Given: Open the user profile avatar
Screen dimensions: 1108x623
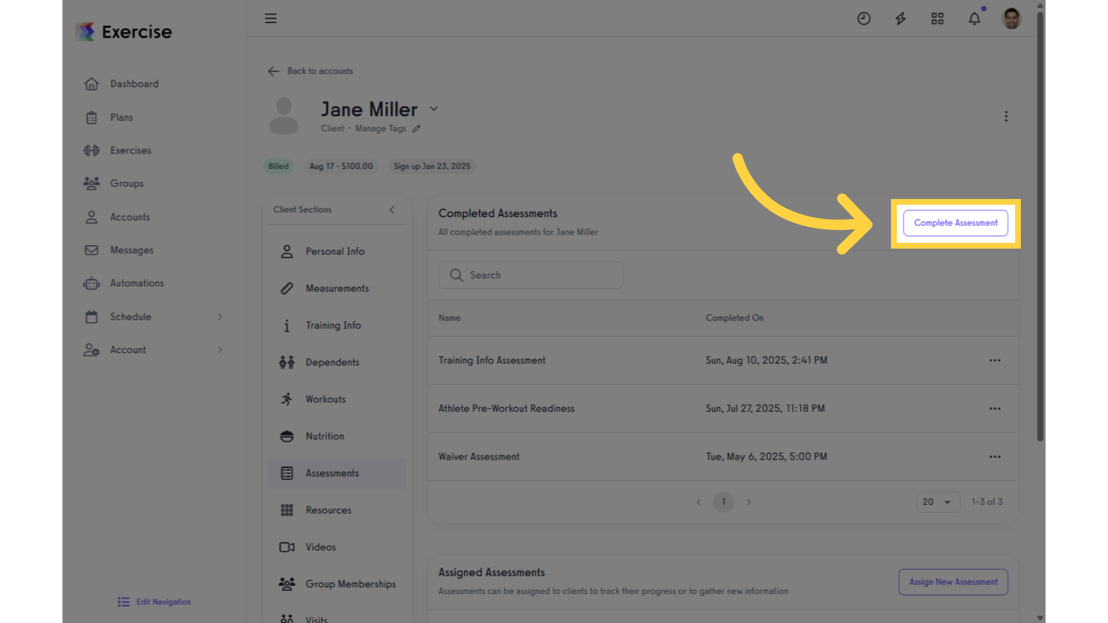Looking at the screenshot, I should [x=1011, y=18].
